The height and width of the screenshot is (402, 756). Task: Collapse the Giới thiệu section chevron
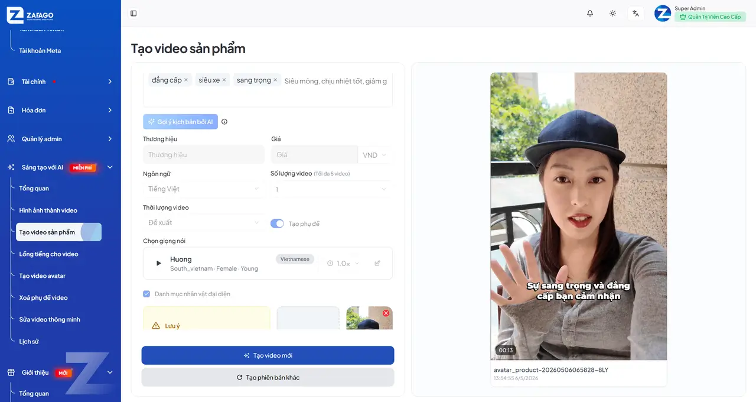pos(110,372)
